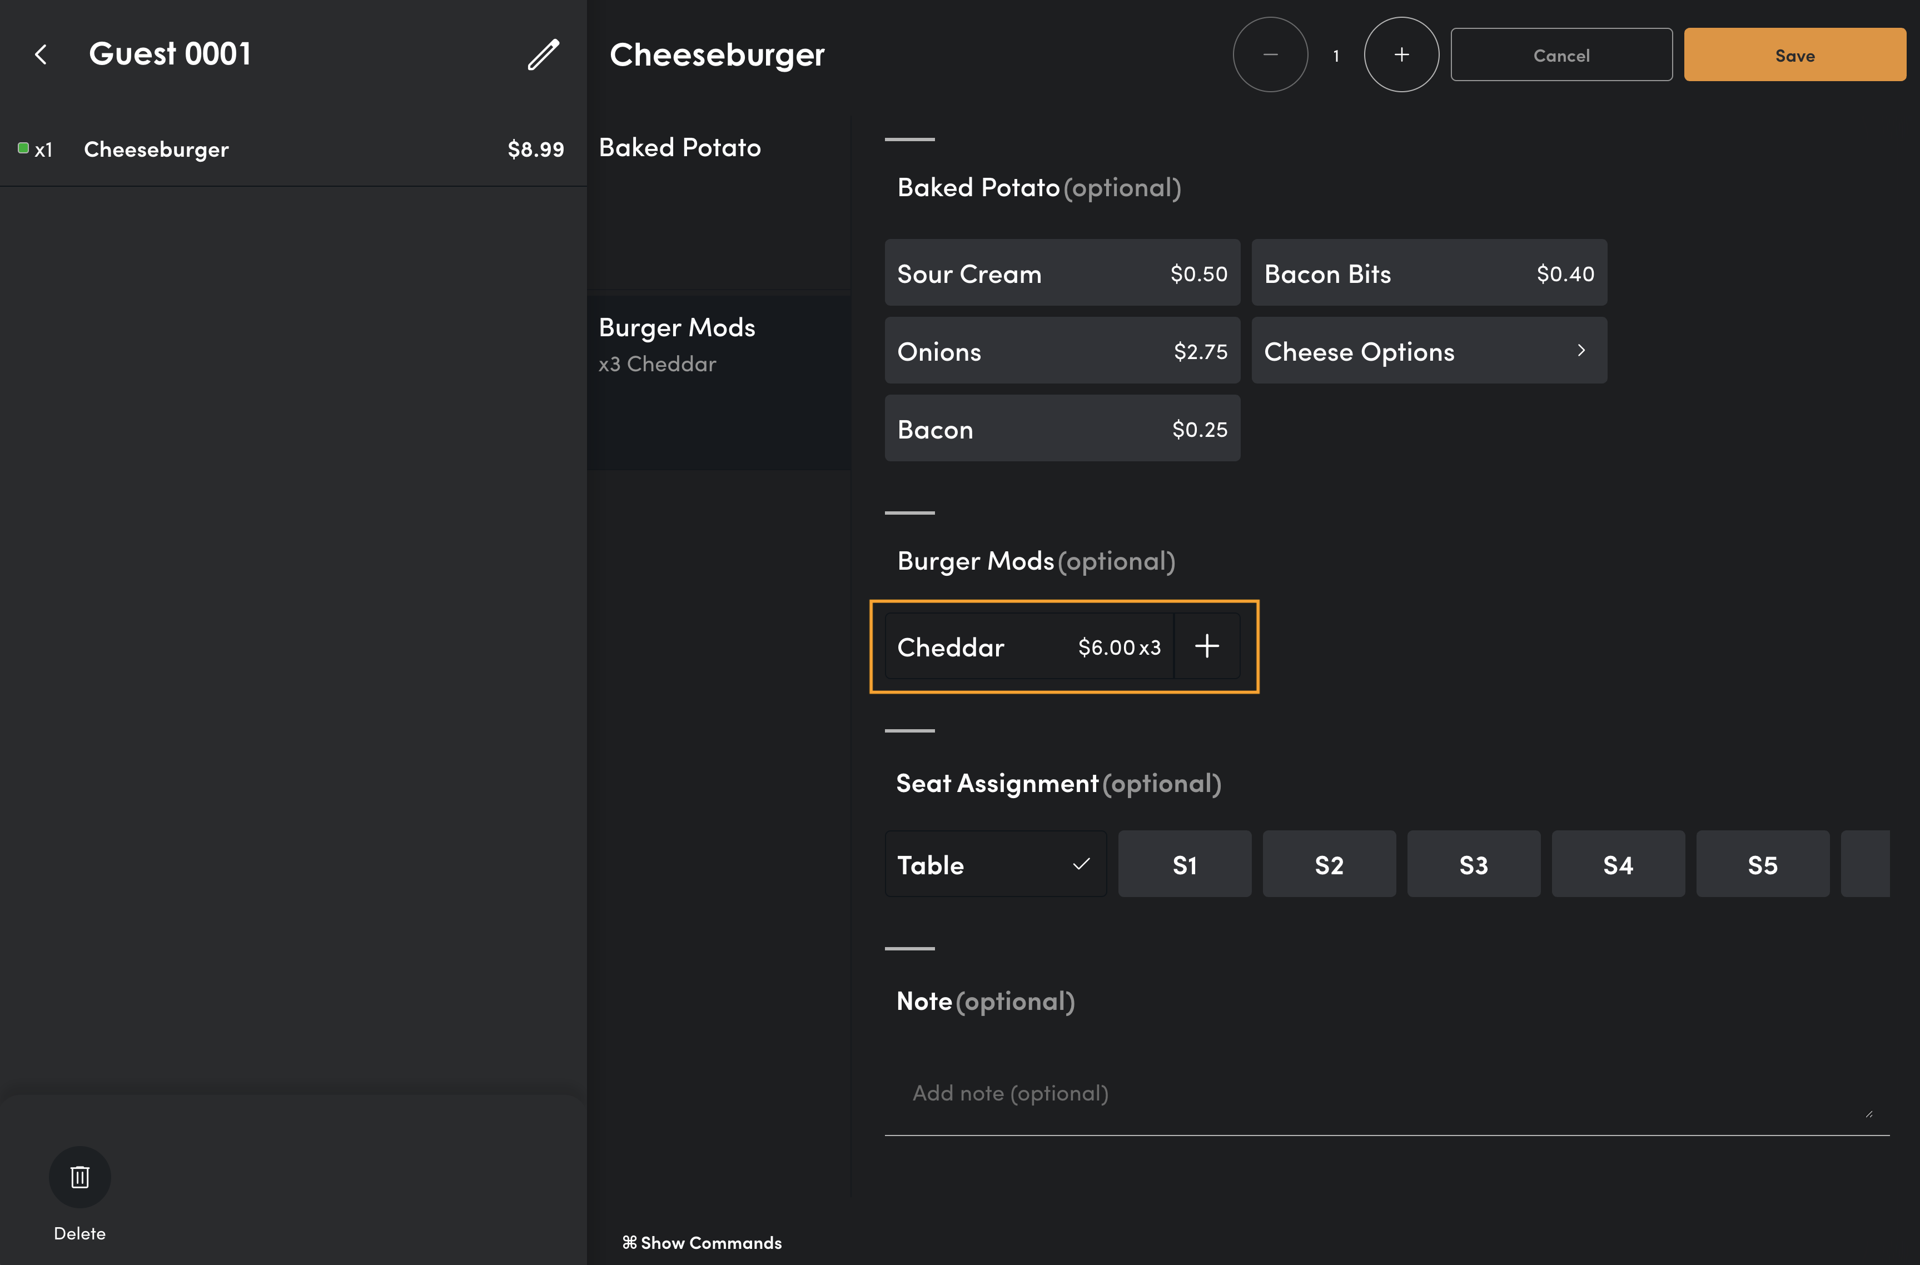Delete the item using the trash icon
This screenshot has height=1265, width=1920.
[80, 1177]
